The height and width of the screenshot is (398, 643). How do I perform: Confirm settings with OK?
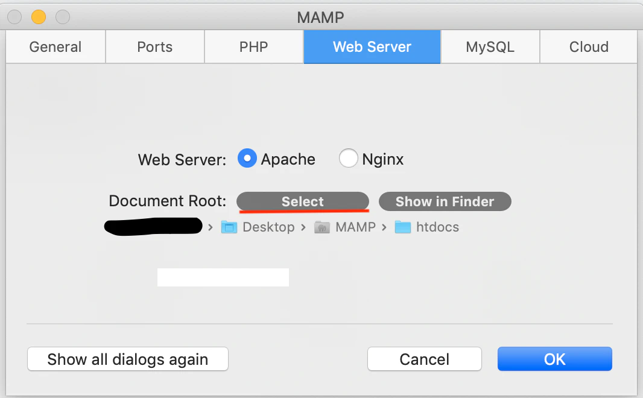pyautogui.click(x=555, y=359)
